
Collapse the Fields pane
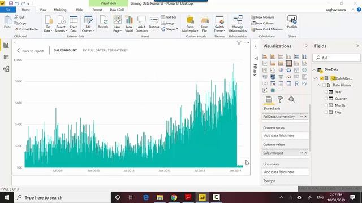(x=357, y=46)
